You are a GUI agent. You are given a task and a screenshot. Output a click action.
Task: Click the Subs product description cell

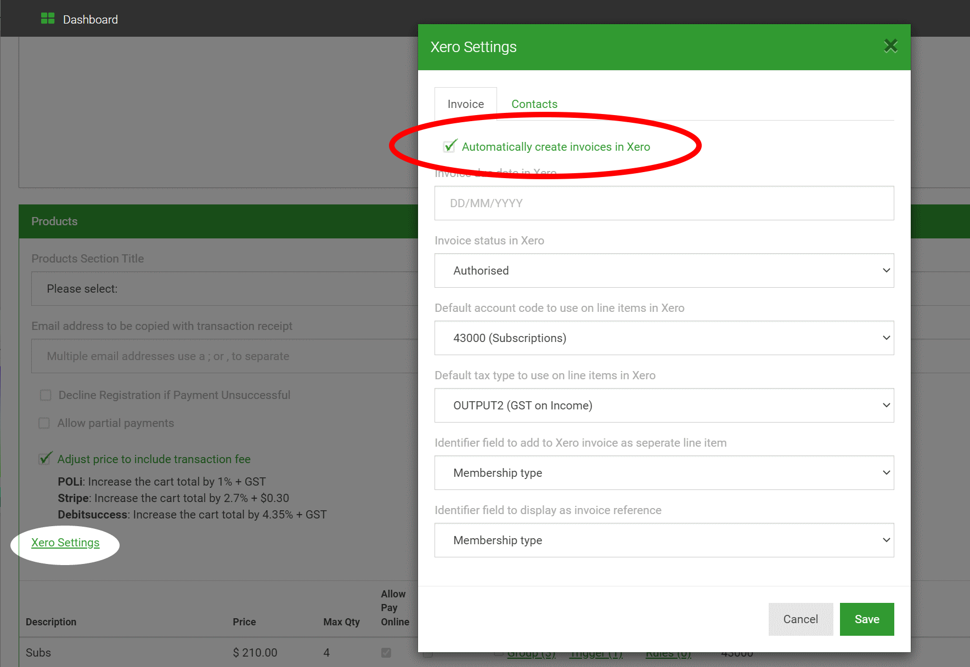[x=38, y=653]
